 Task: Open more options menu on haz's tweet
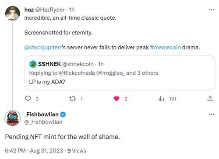[212, 10]
